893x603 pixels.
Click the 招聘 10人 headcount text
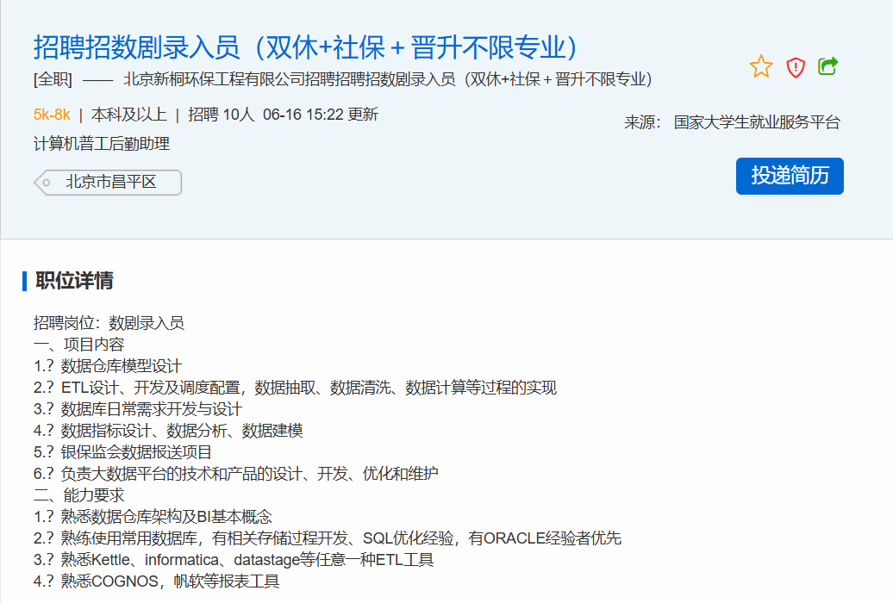pyautogui.click(x=222, y=115)
